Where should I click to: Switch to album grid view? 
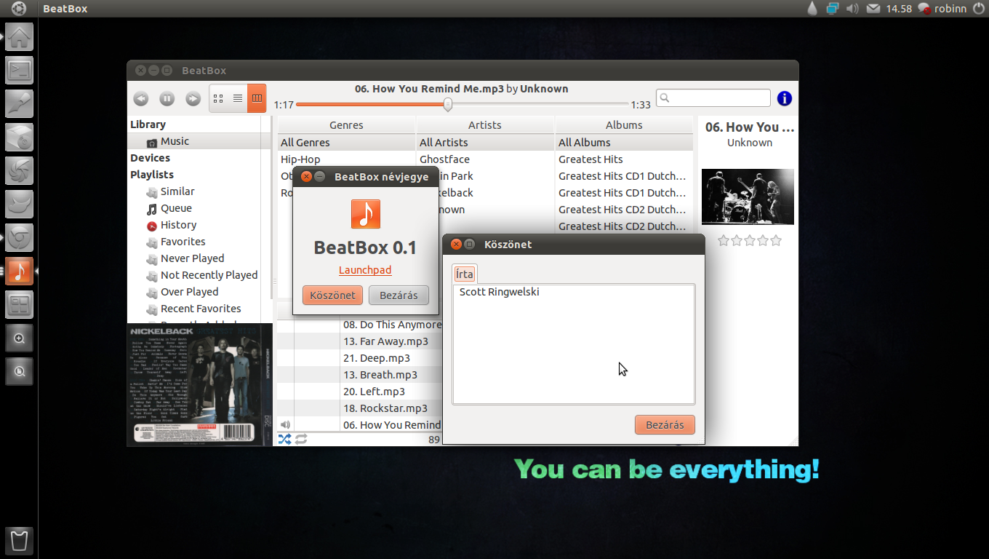pyautogui.click(x=219, y=98)
